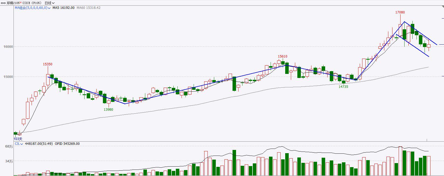Screen dimensions: 444x176
Task: Select the 17080 high price label
Action: point(400,12)
